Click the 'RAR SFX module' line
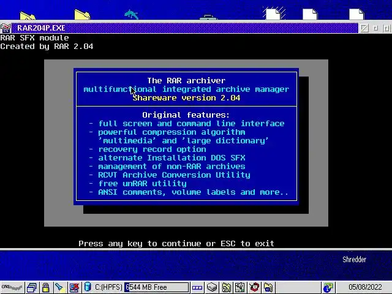 tap(34, 38)
